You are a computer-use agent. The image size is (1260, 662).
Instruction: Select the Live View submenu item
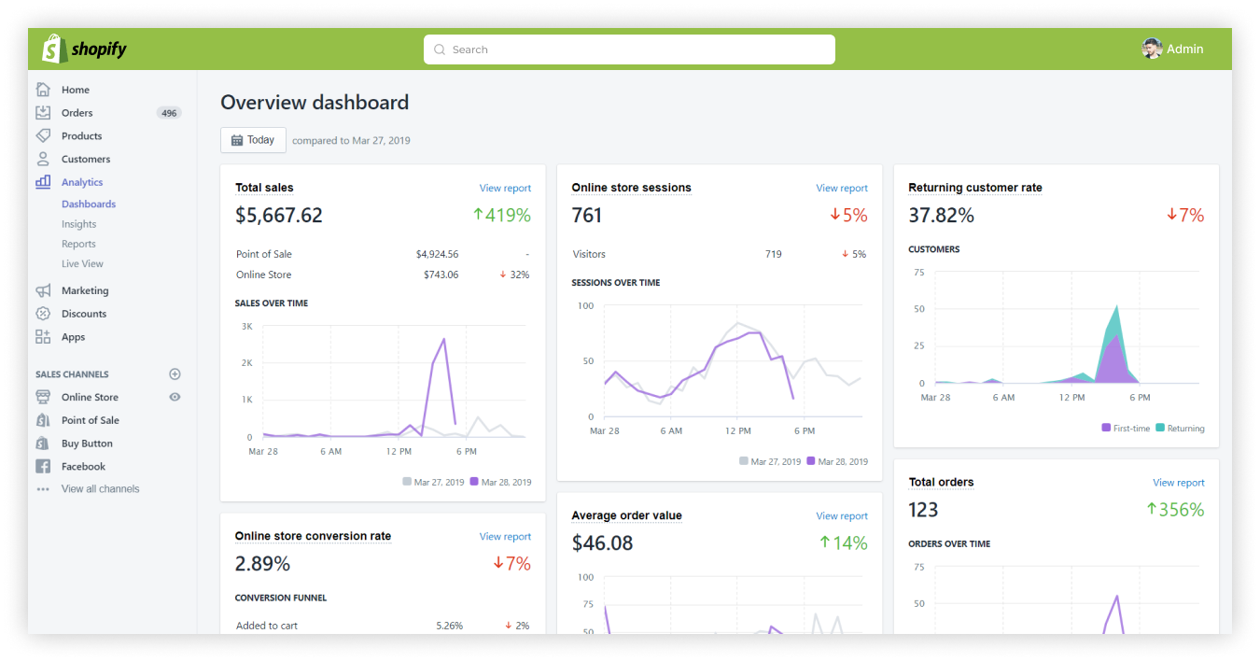click(82, 264)
